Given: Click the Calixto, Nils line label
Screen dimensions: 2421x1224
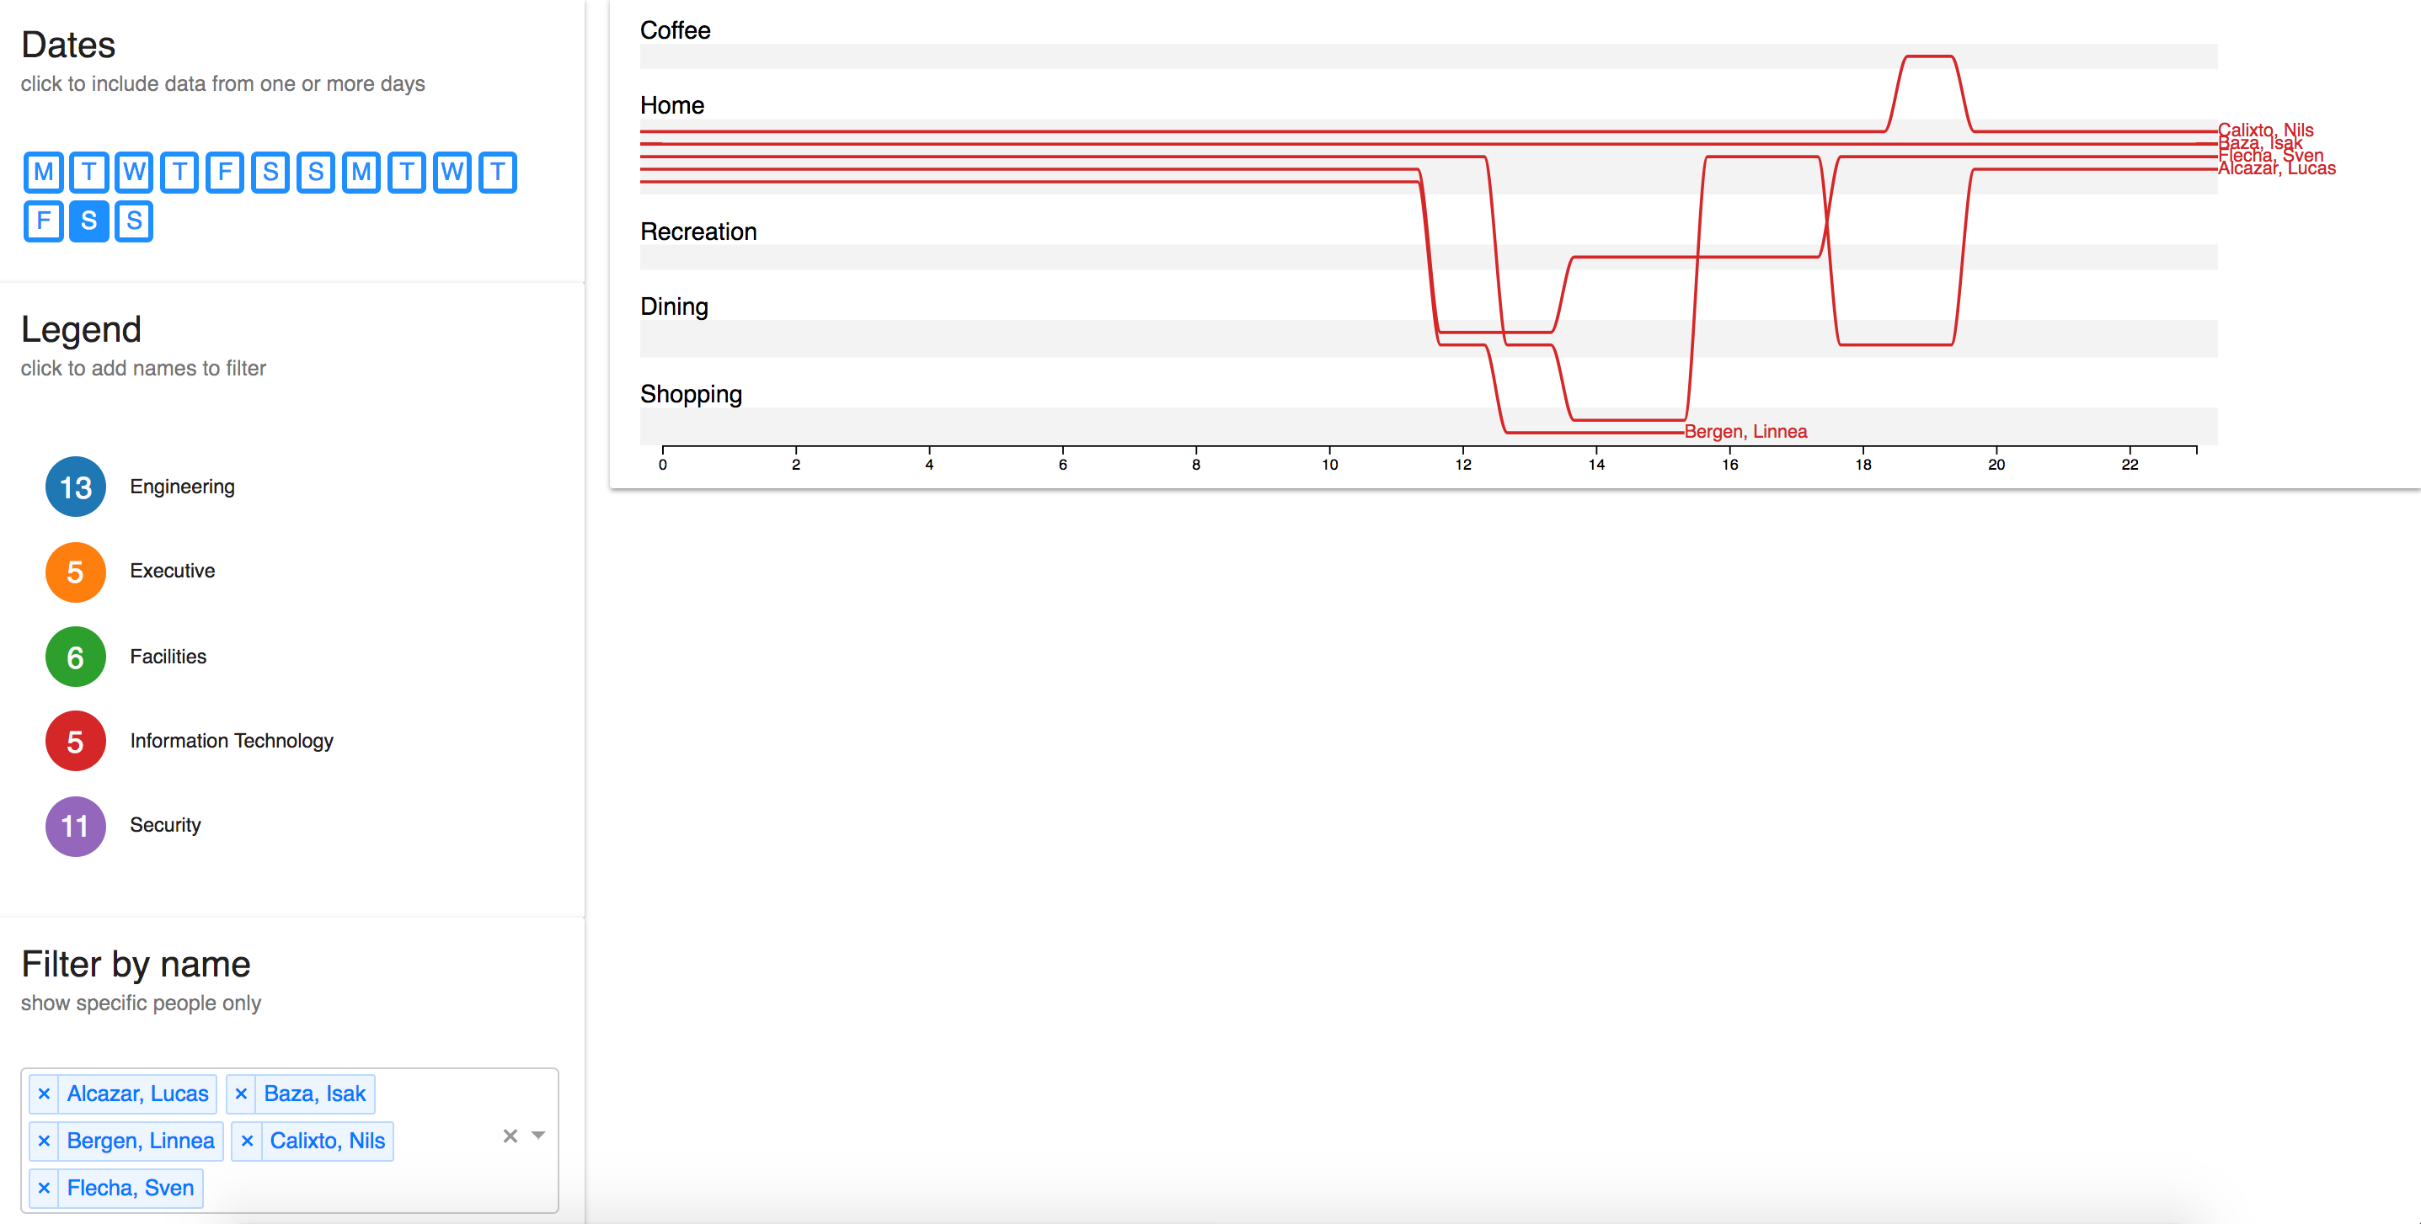Looking at the screenshot, I should click(x=2265, y=129).
